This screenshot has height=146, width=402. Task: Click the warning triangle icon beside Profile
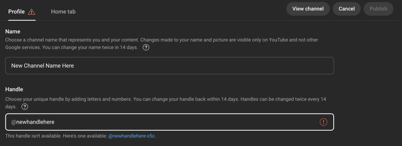click(31, 12)
